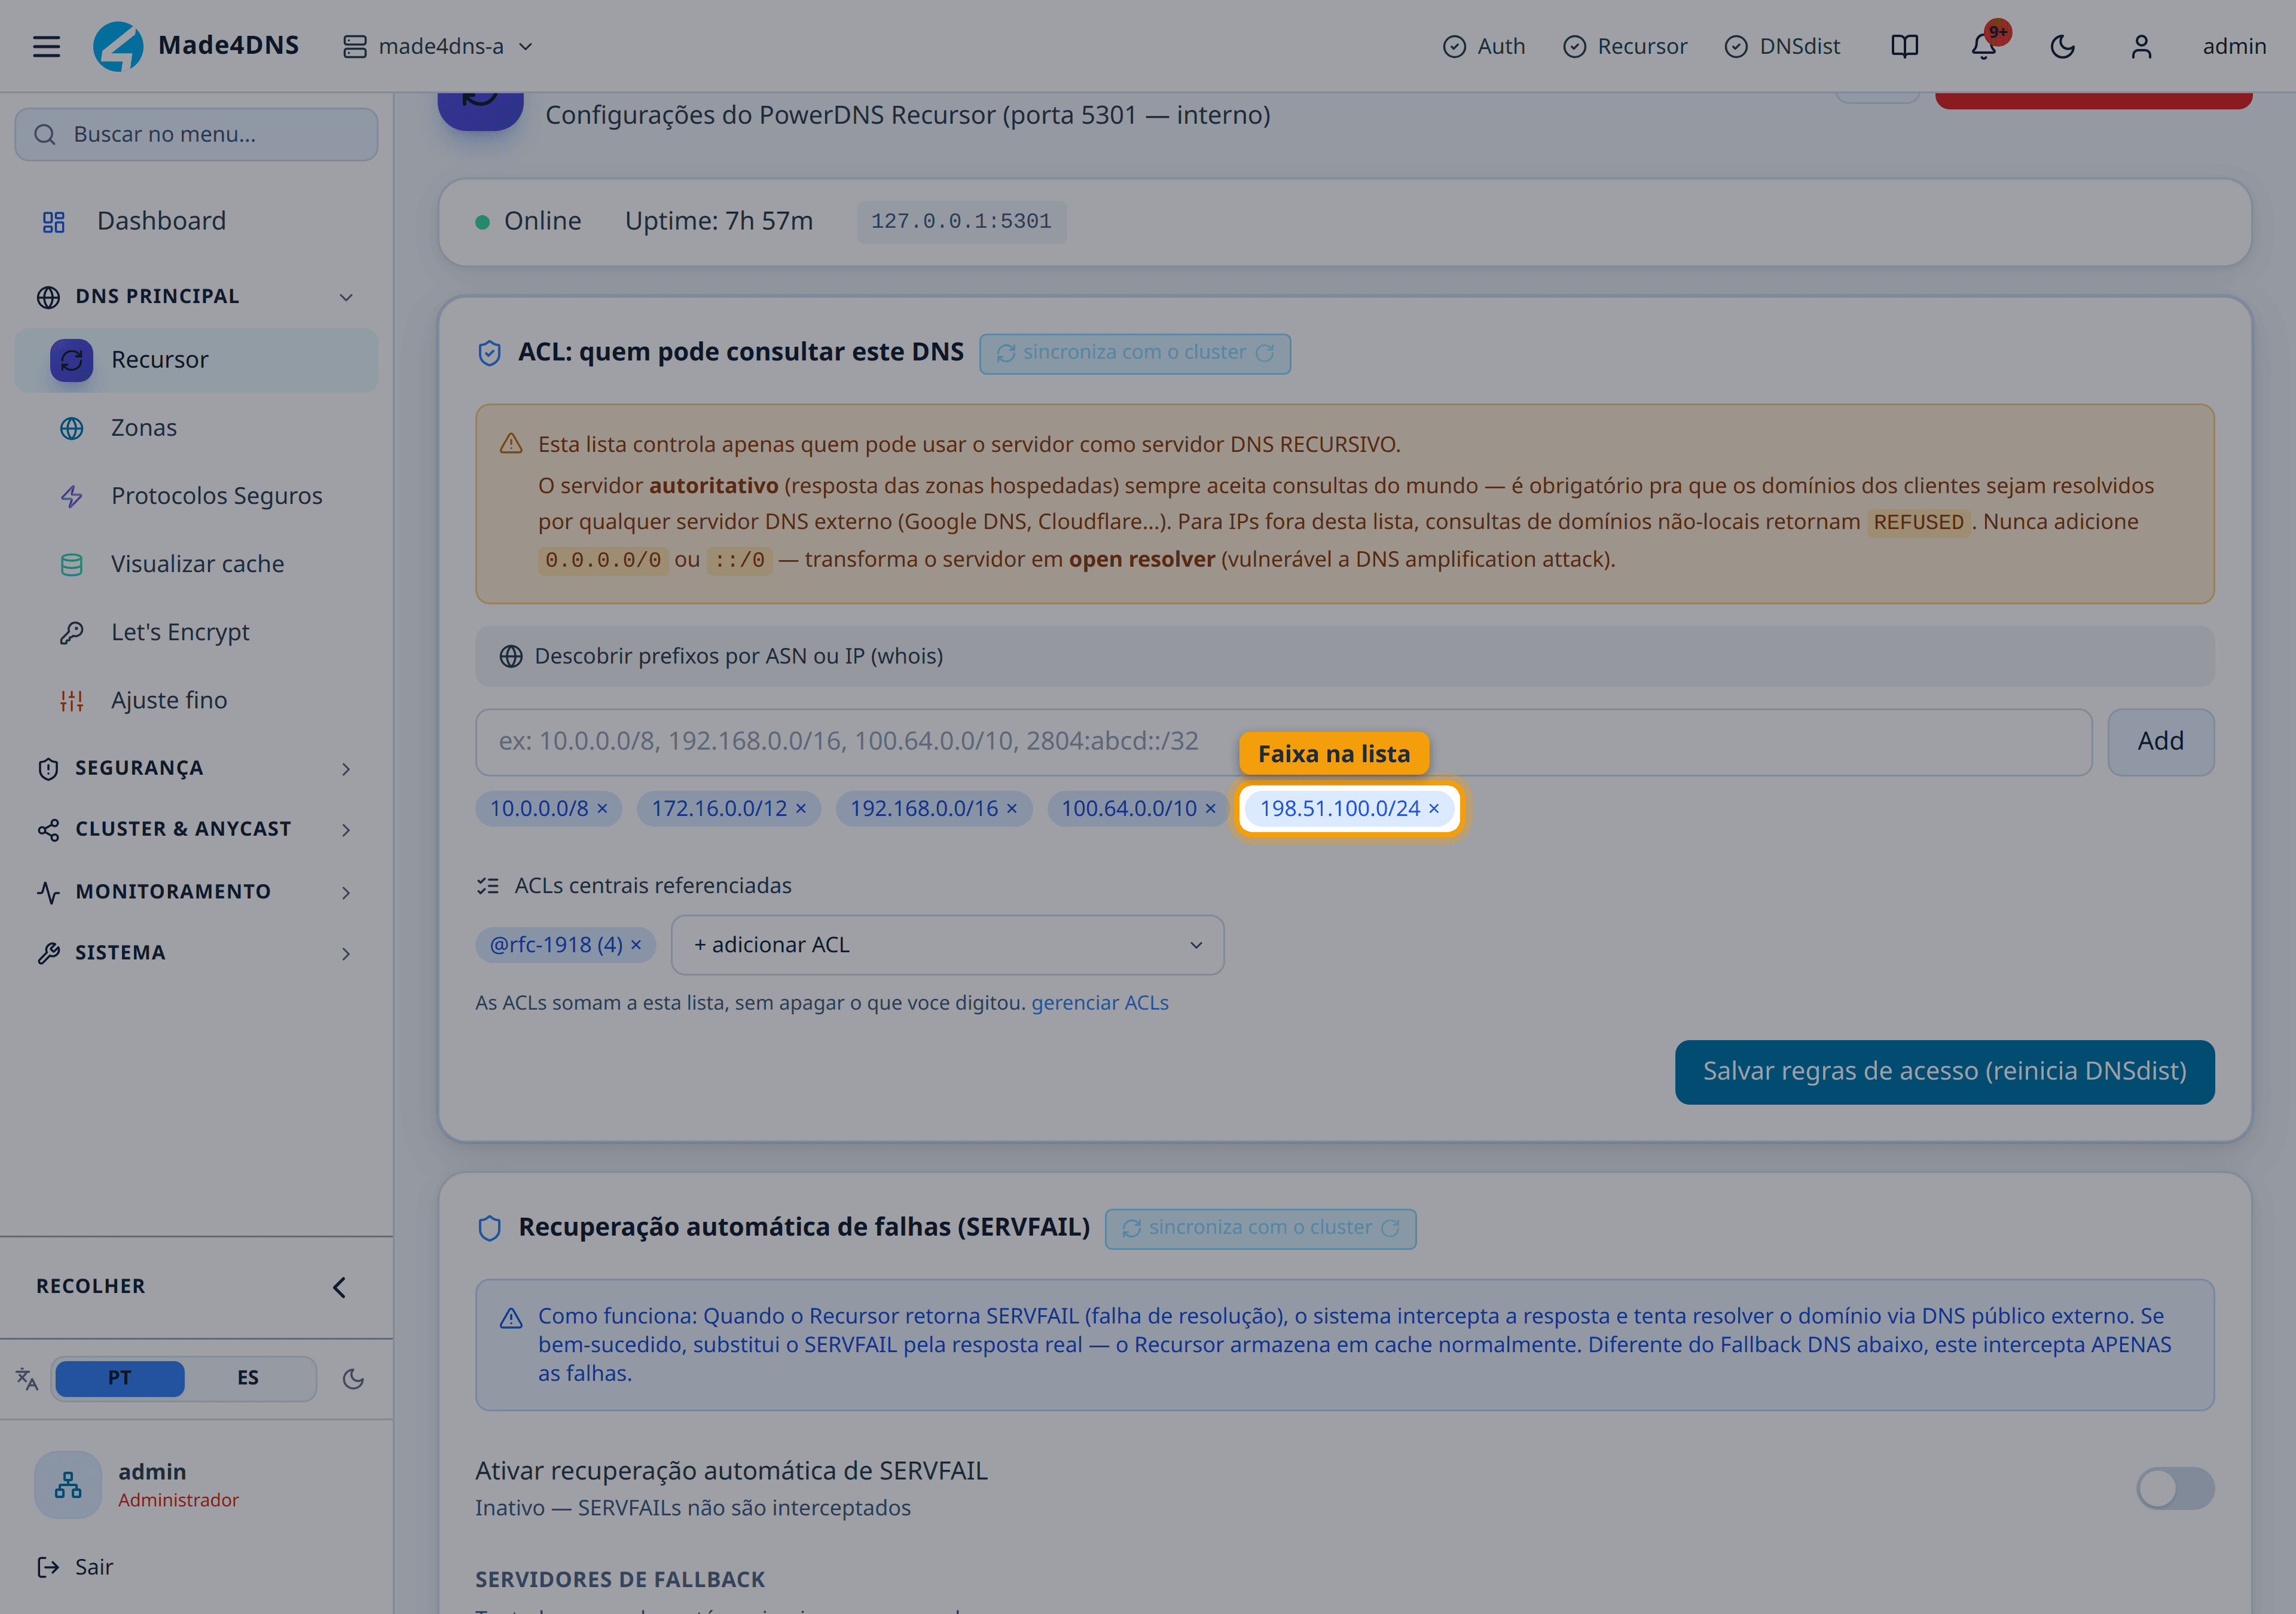Click SERVFAIL 'sincroniza com o cluster' badge
The height and width of the screenshot is (1614, 2296).
[1260, 1228]
